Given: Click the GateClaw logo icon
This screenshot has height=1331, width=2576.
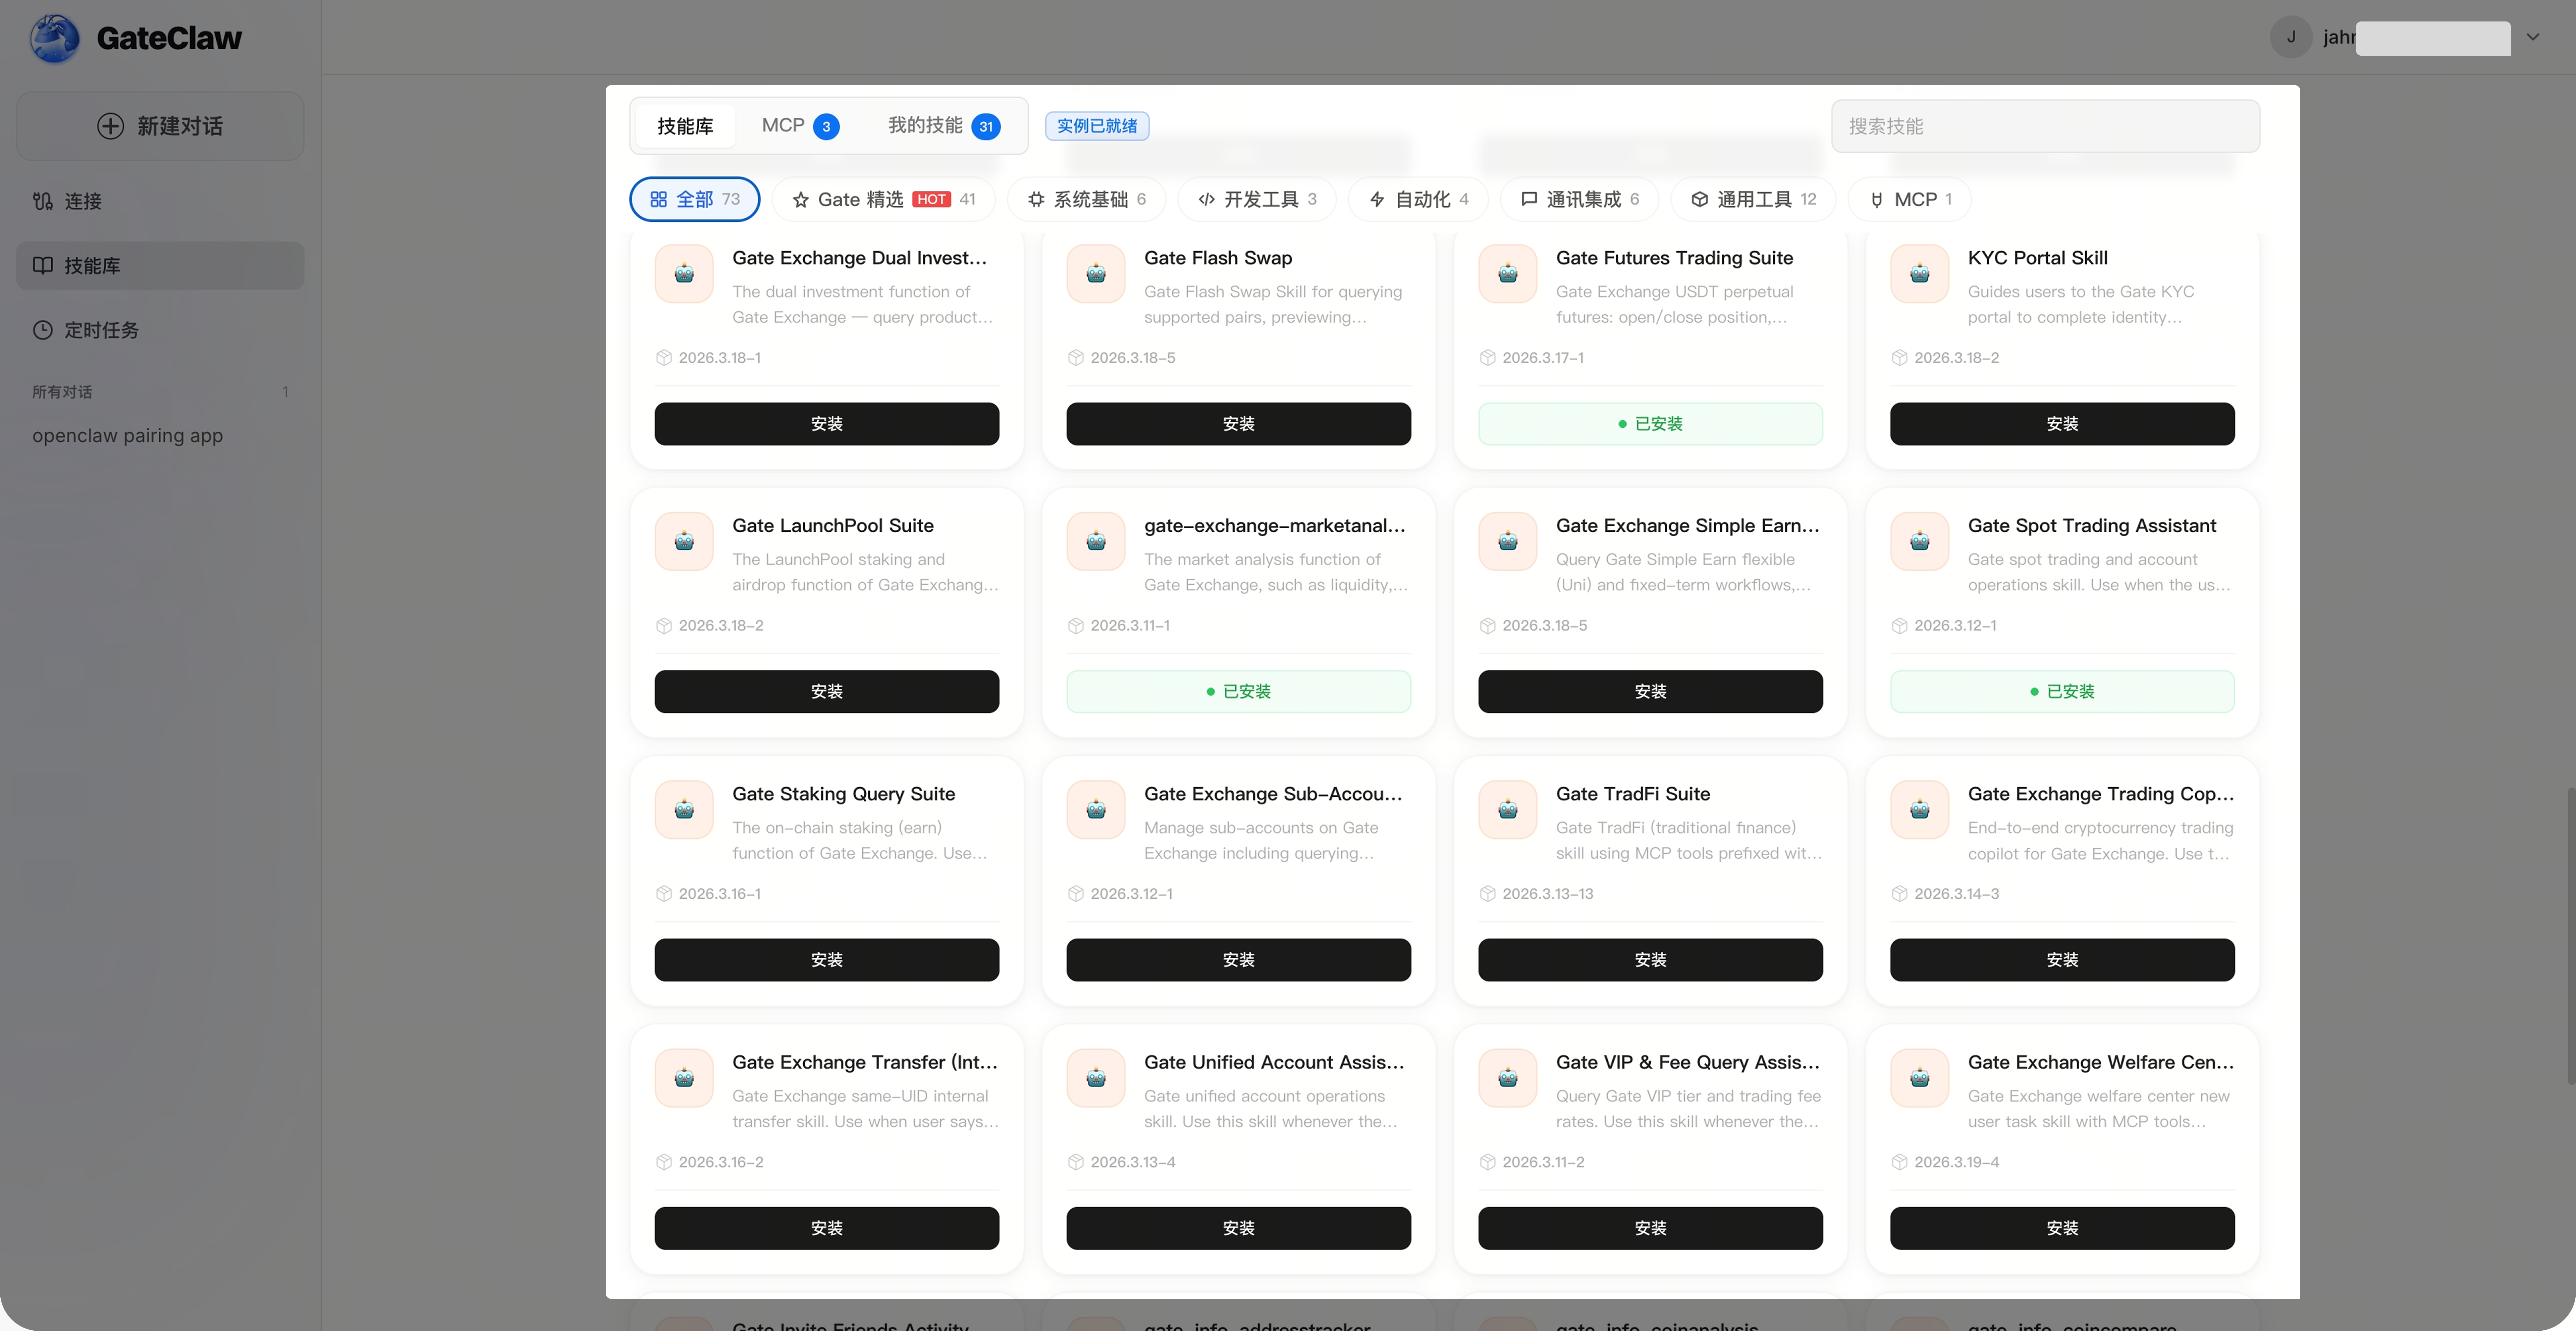Looking at the screenshot, I should (x=55, y=38).
